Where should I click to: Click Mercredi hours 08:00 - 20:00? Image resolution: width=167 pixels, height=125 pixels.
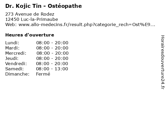pyautogui.click(x=52, y=53)
